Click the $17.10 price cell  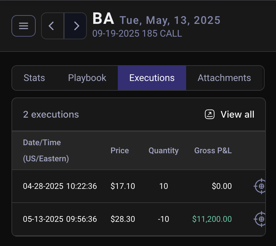click(123, 186)
